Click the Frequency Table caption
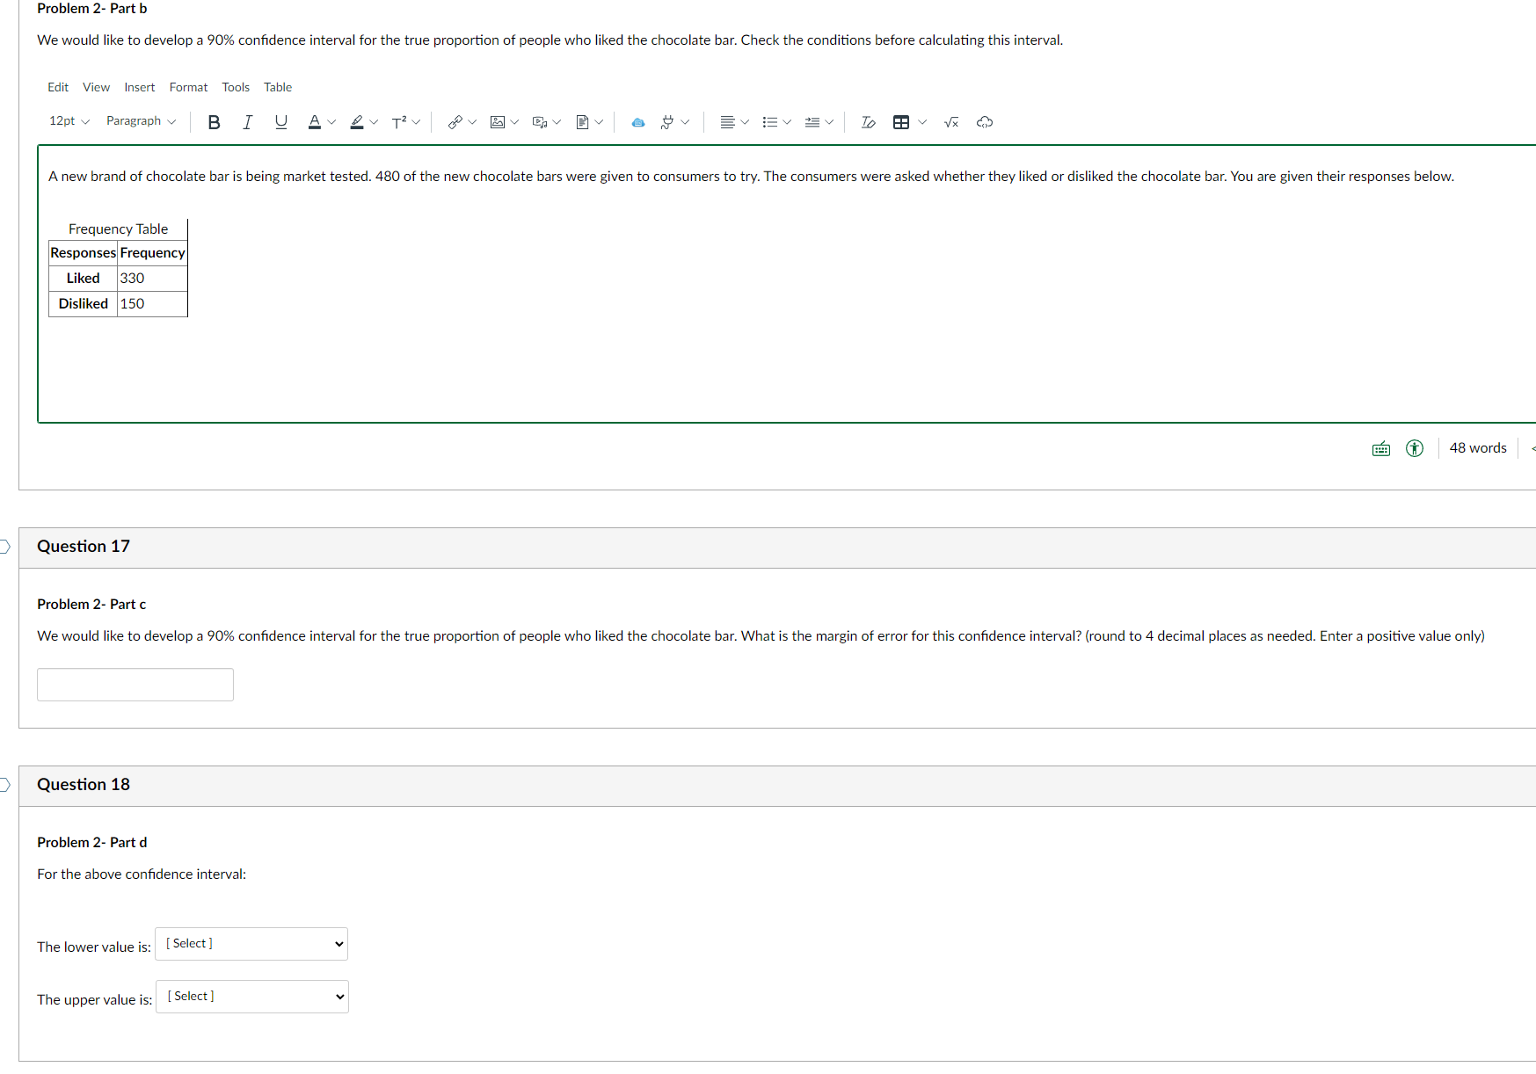This screenshot has width=1536, height=1074. [x=118, y=229]
